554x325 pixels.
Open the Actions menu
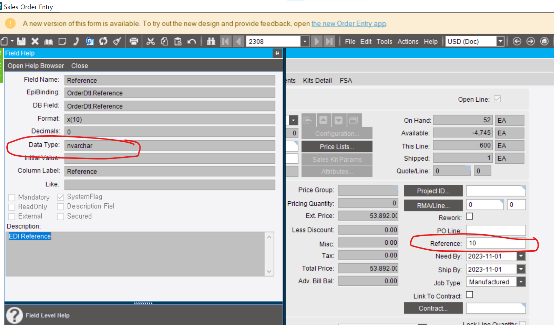(408, 42)
